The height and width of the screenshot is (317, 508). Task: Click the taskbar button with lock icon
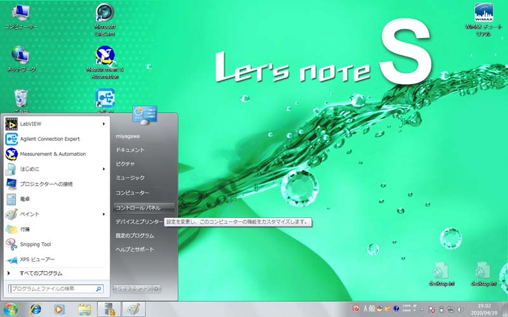coord(109,309)
